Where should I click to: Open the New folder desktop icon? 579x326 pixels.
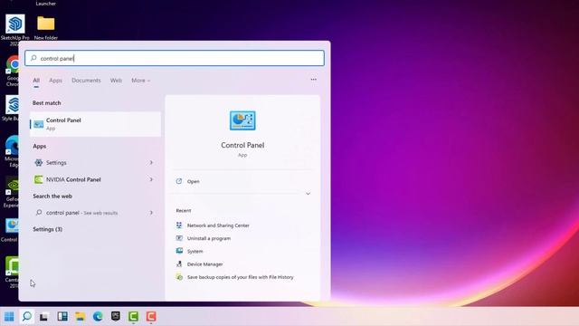coord(46,28)
